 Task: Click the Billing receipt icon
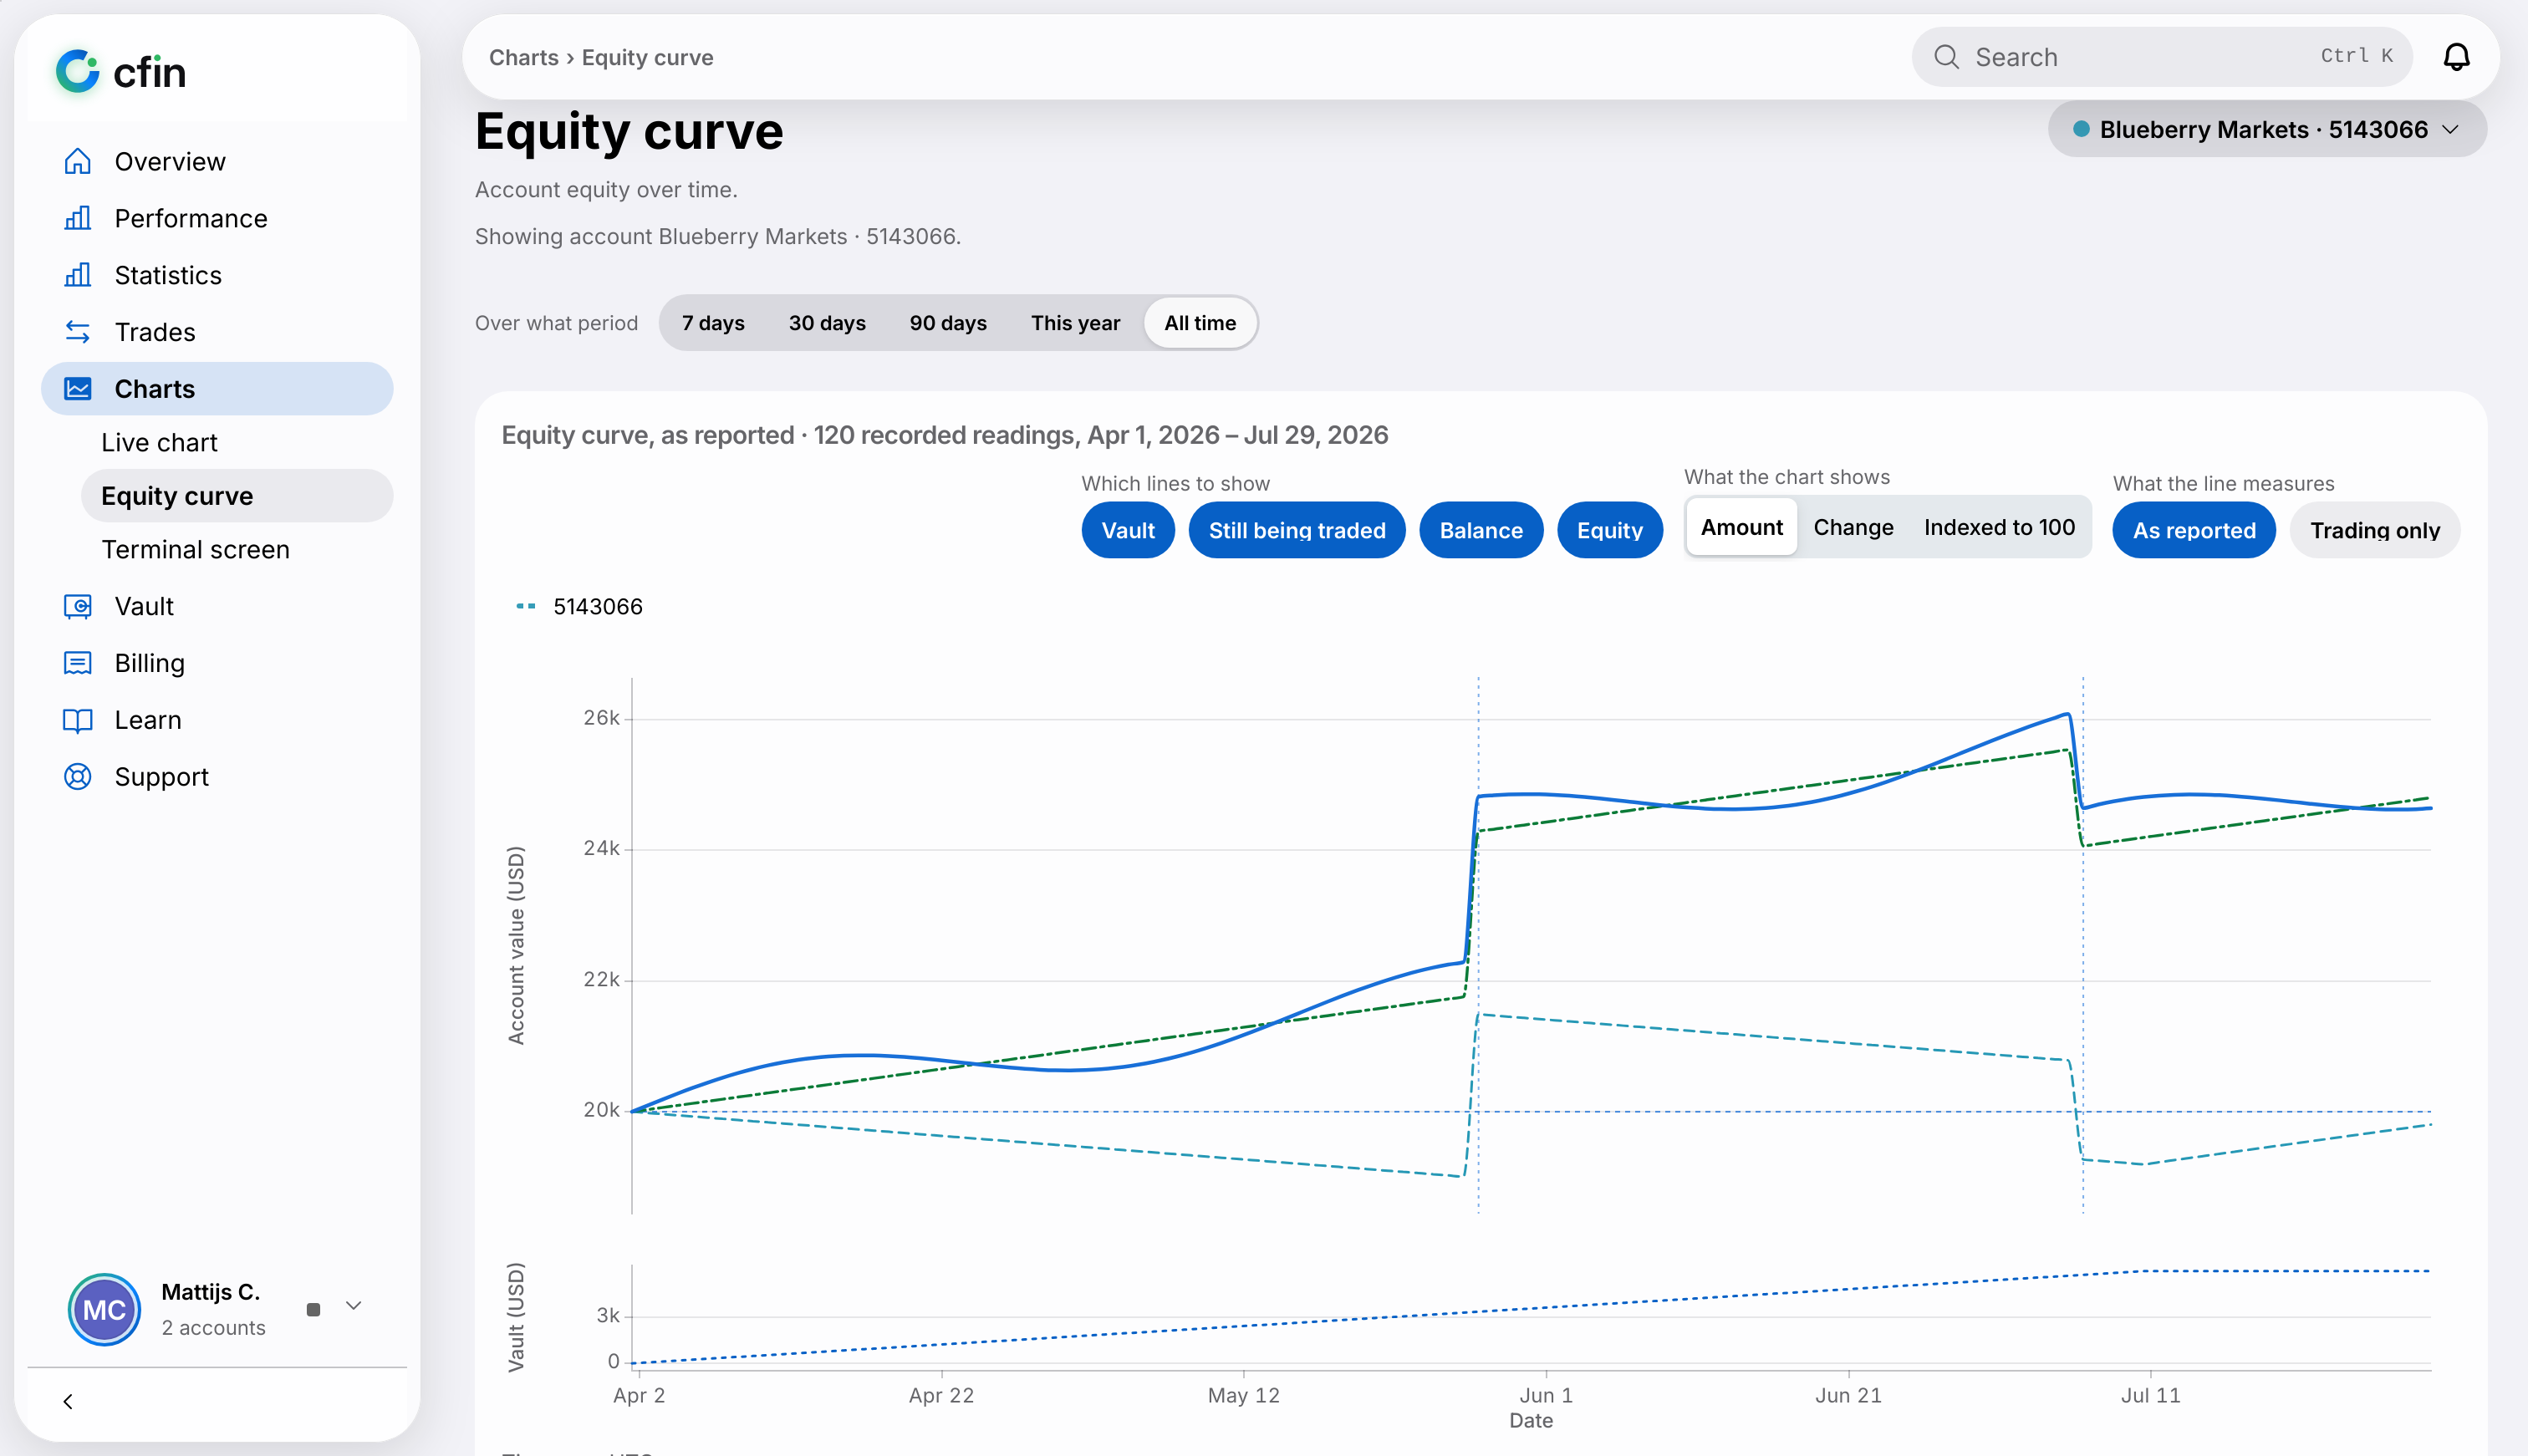[77, 663]
